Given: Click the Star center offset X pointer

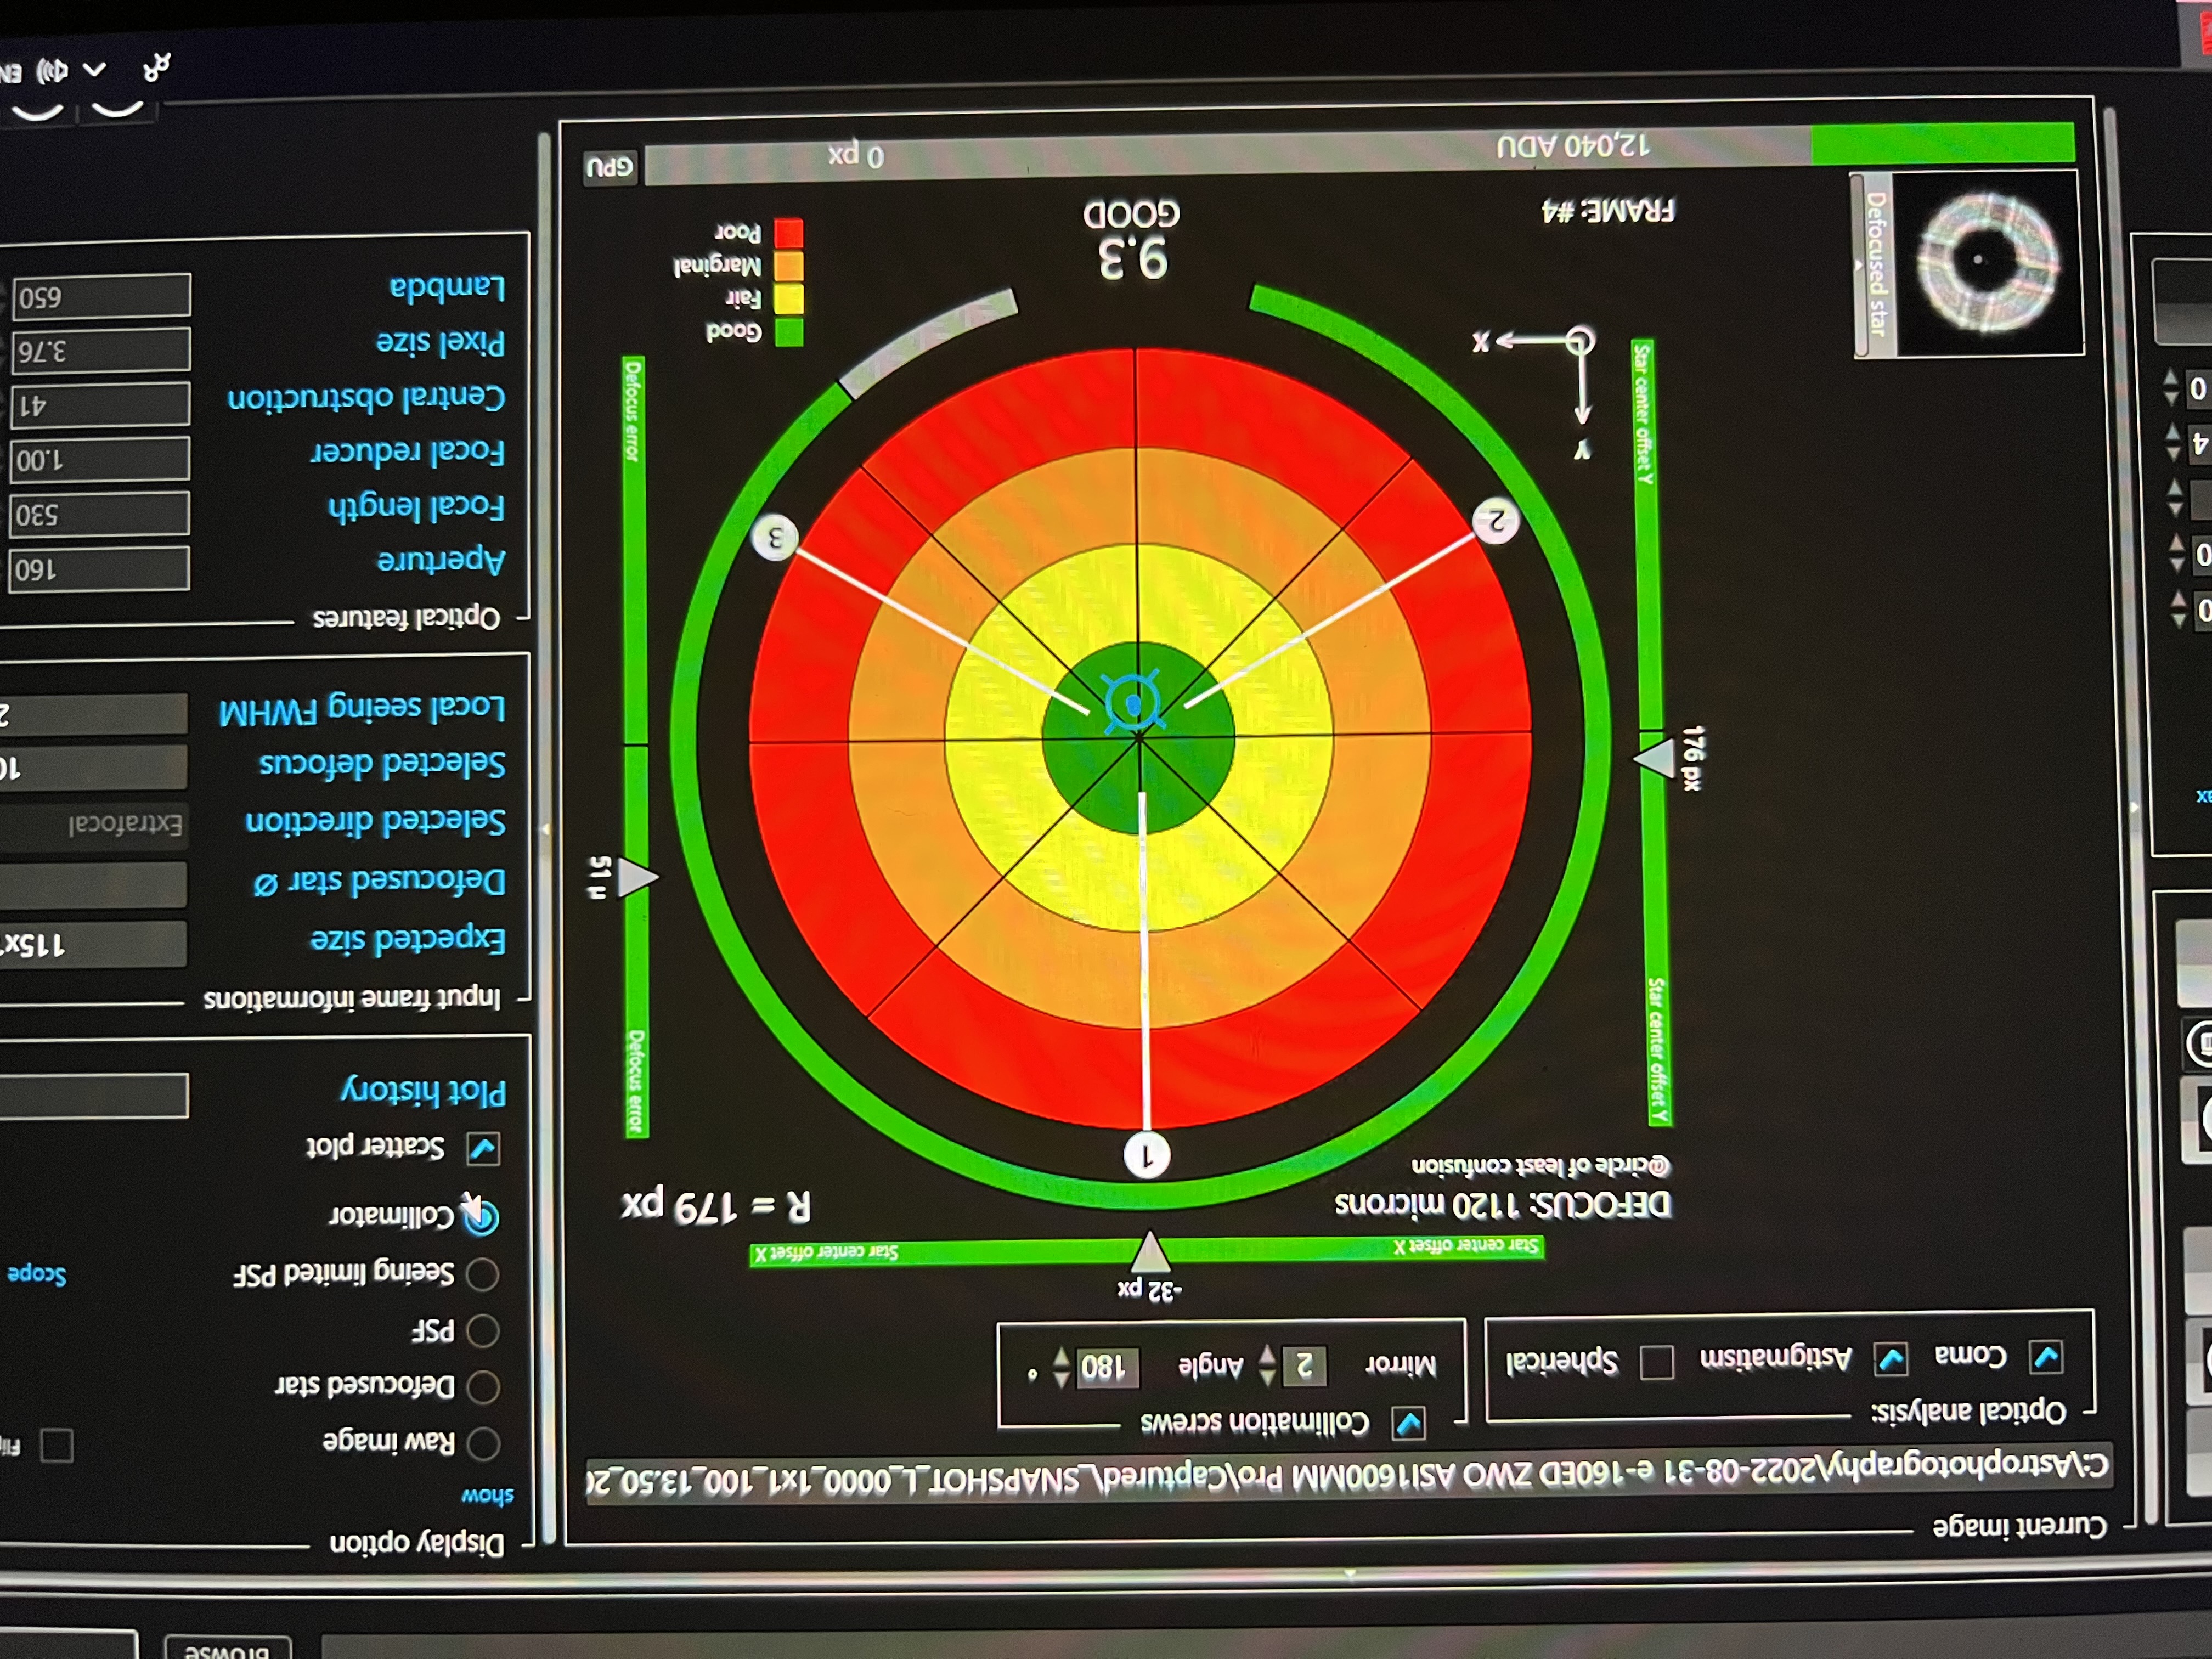Looking at the screenshot, I should coord(1150,1252).
